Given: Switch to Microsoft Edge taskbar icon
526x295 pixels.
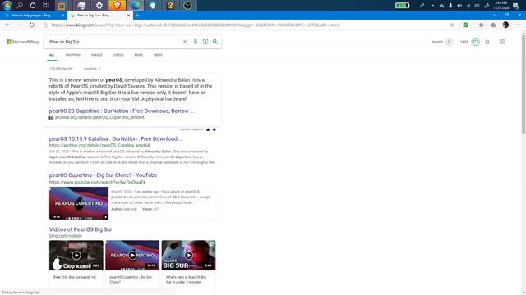Looking at the screenshot, I should (x=135, y=6).
